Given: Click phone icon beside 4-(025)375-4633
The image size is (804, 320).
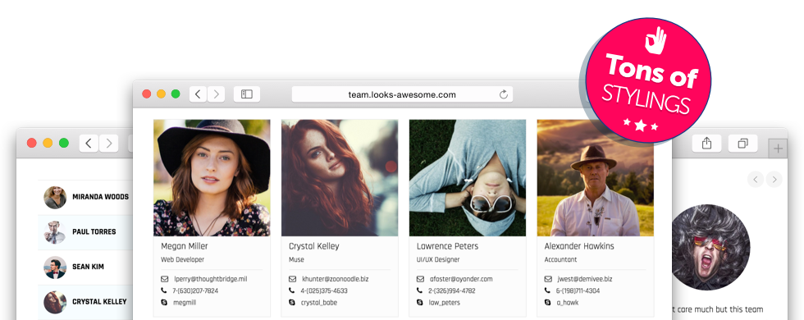Looking at the screenshot, I should tap(292, 290).
